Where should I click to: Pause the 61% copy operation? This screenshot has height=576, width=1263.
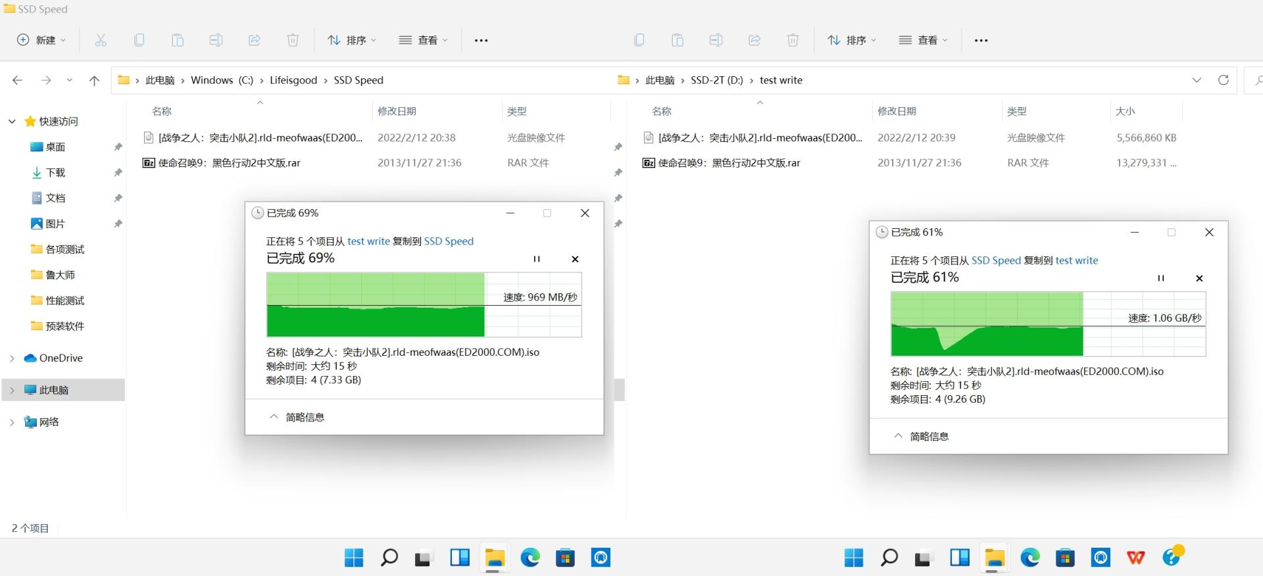1160,278
